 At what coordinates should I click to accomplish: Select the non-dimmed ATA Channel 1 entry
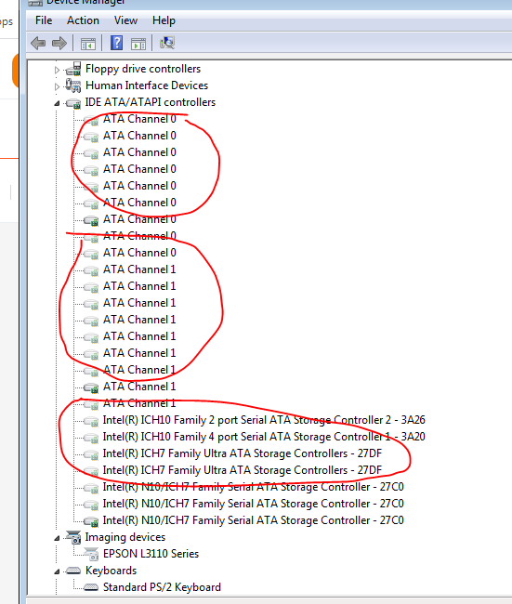[139, 387]
